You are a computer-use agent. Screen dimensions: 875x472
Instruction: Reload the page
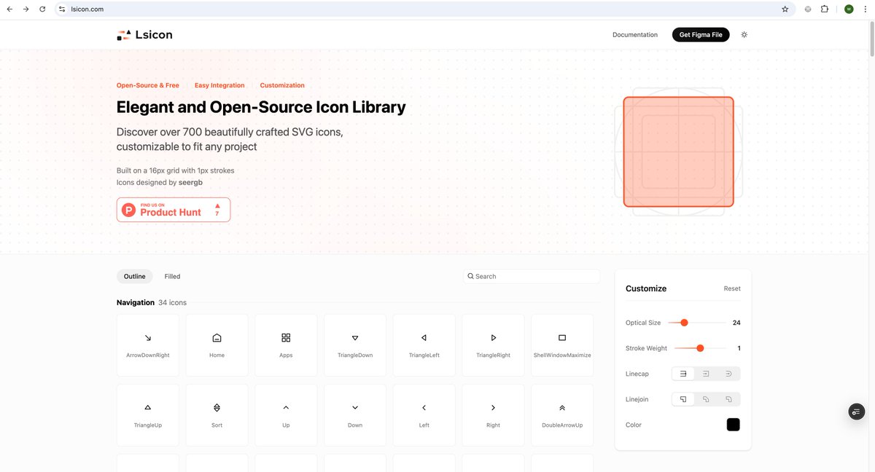(42, 9)
